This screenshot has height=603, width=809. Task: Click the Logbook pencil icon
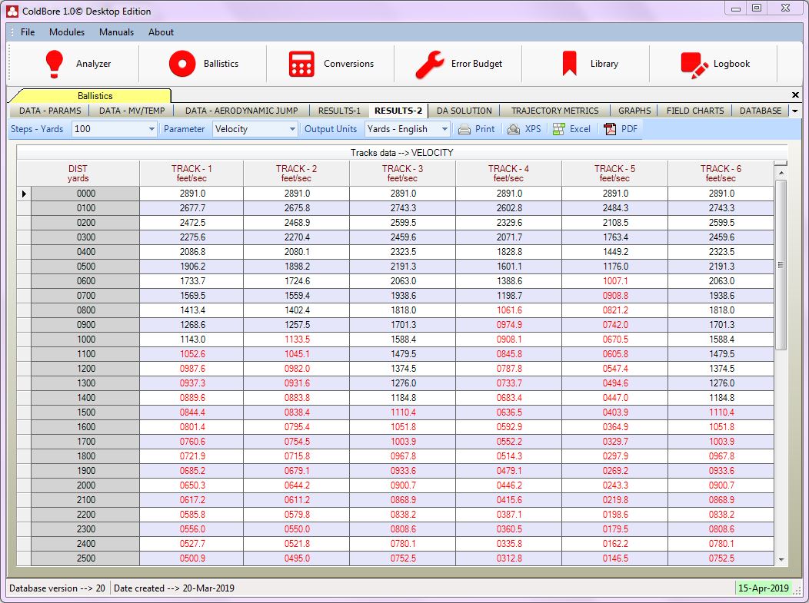[x=694, y=65]
